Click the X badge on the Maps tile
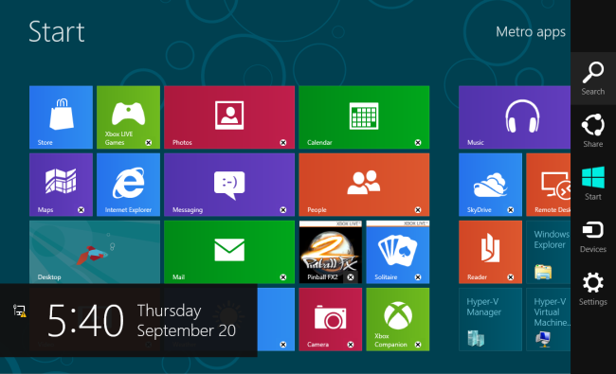 pos(81,210)
